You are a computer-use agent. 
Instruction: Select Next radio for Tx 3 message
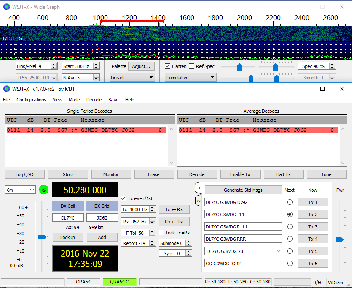point(290,227)
